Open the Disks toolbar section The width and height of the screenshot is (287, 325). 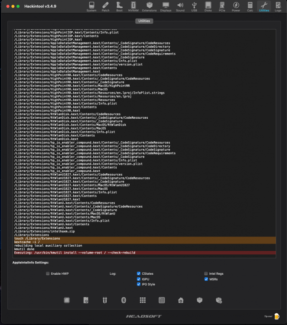208,6
